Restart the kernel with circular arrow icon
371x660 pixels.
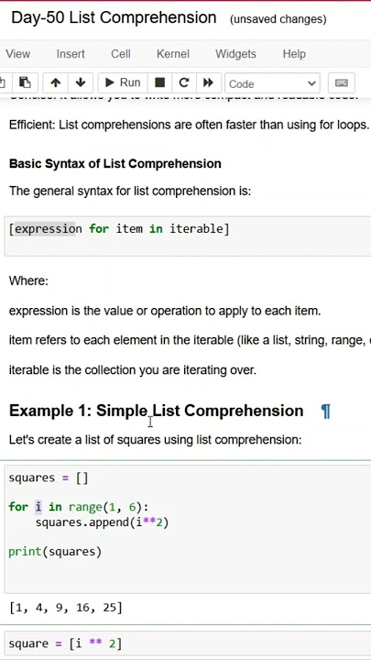coord(184,82)
